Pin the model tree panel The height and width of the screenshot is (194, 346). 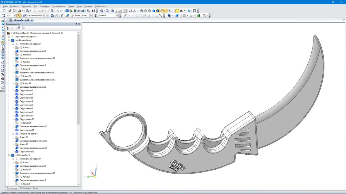[x=76, y=24]
